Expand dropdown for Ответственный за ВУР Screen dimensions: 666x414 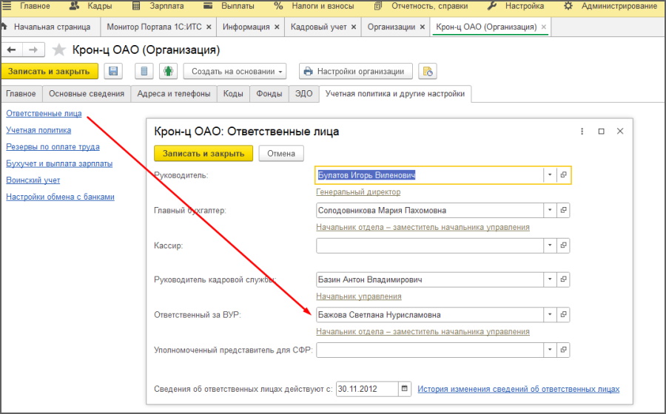click(550, 315)
